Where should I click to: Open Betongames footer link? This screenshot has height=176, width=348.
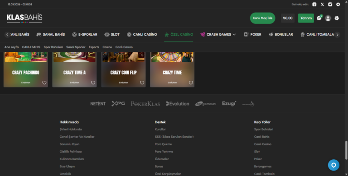(x=263, y=167)
